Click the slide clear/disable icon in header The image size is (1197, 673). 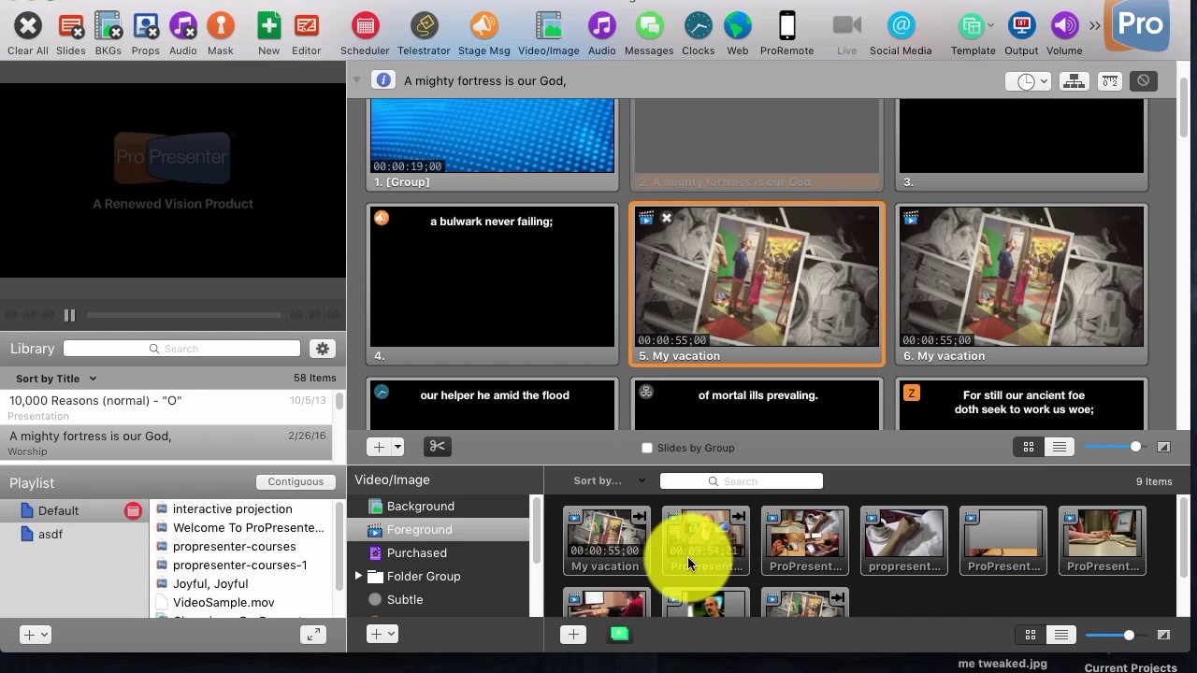1143,81
